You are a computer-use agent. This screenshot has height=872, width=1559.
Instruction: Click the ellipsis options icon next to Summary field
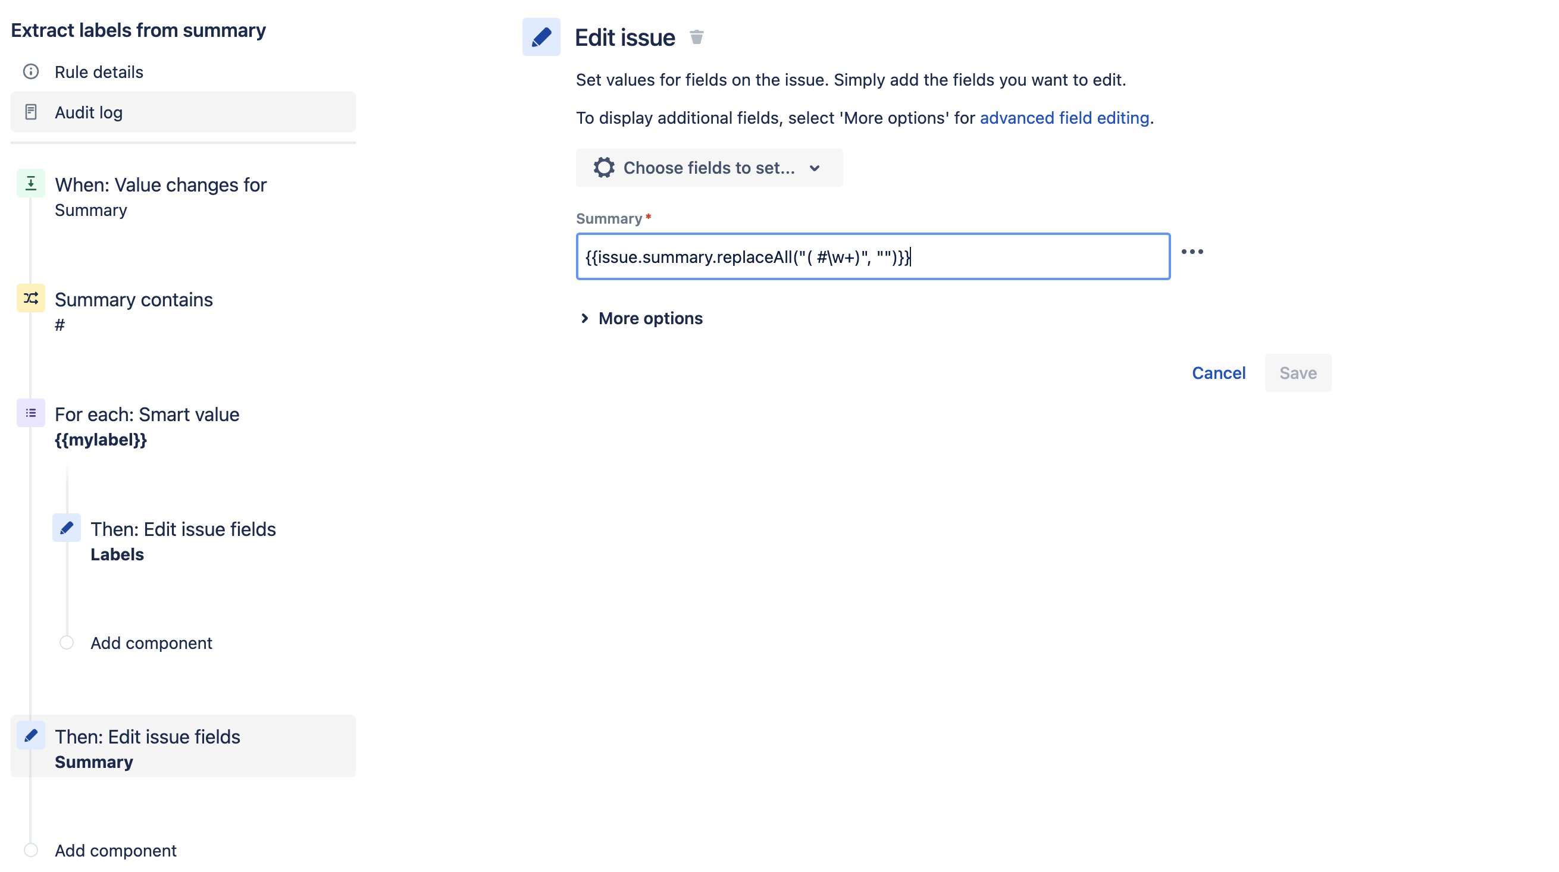pos(1193,252)
